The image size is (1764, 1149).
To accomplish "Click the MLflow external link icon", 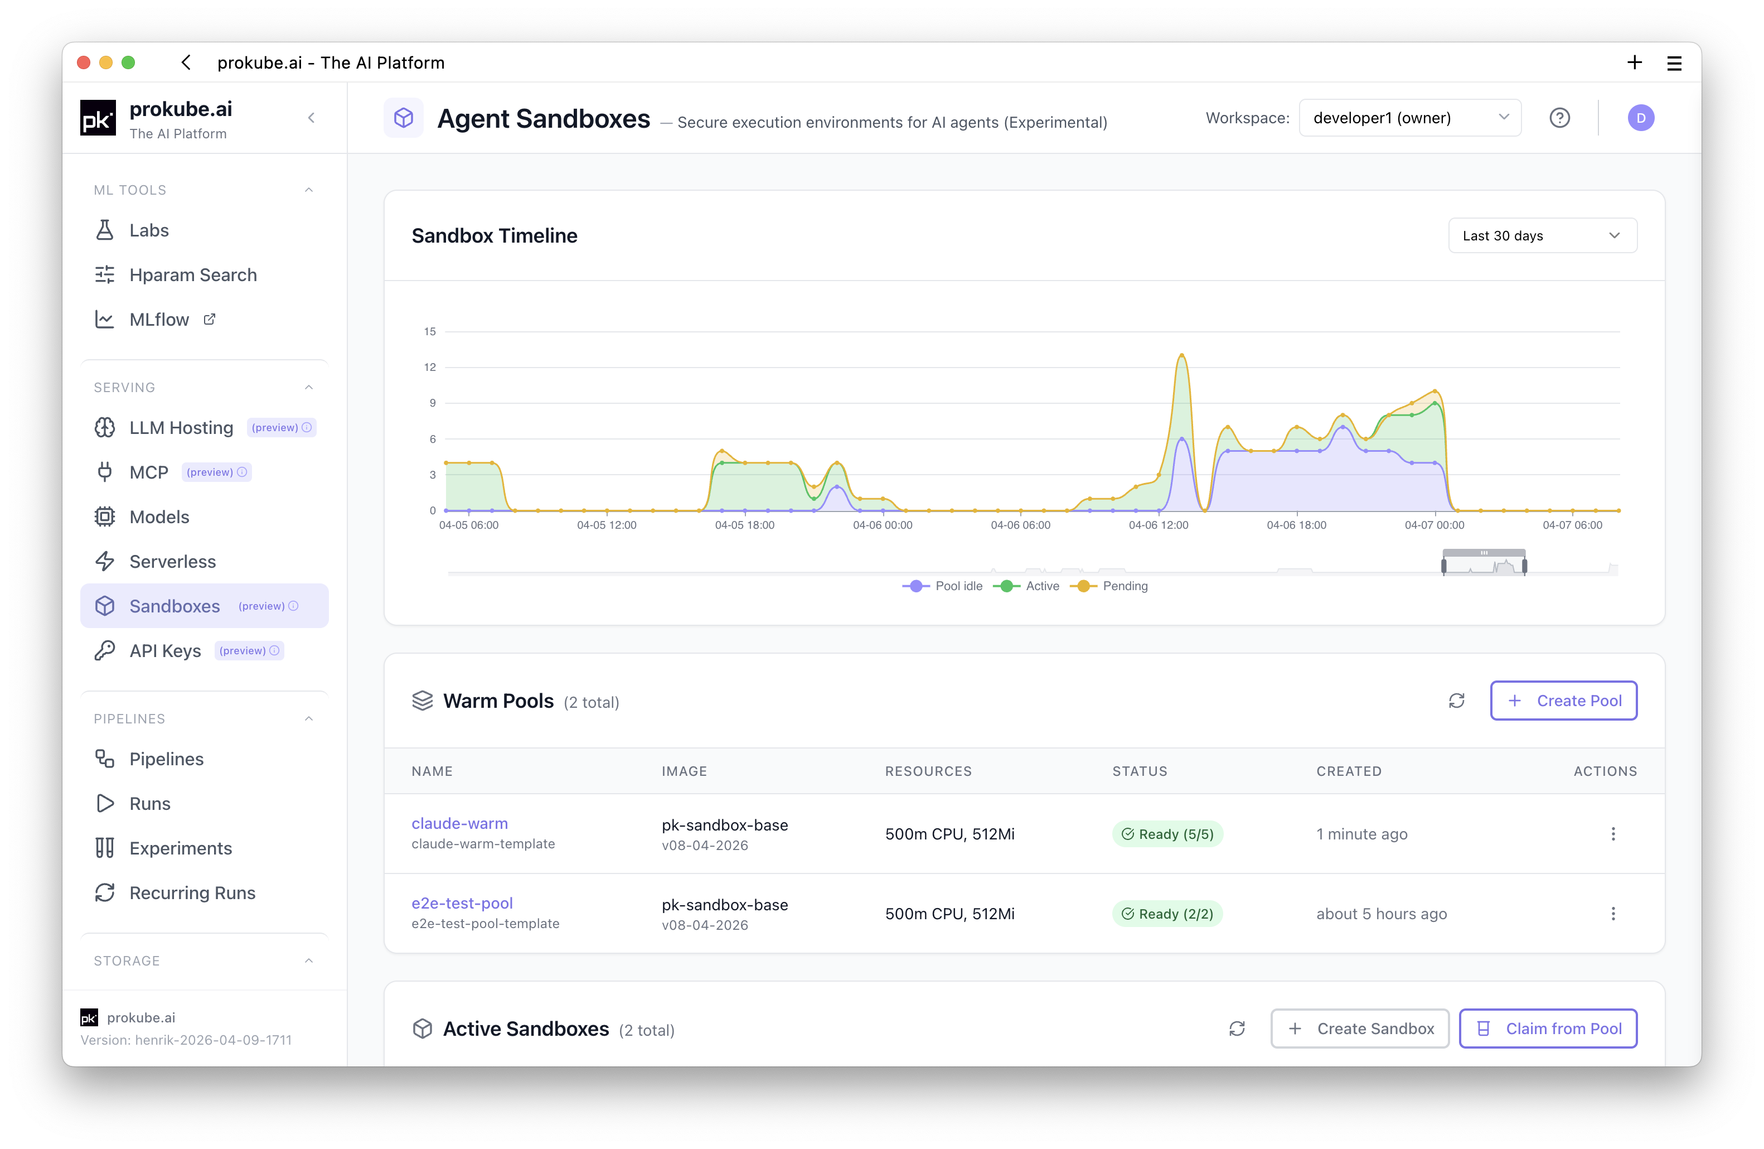I will pyautogui.click(x=210, y=318).
